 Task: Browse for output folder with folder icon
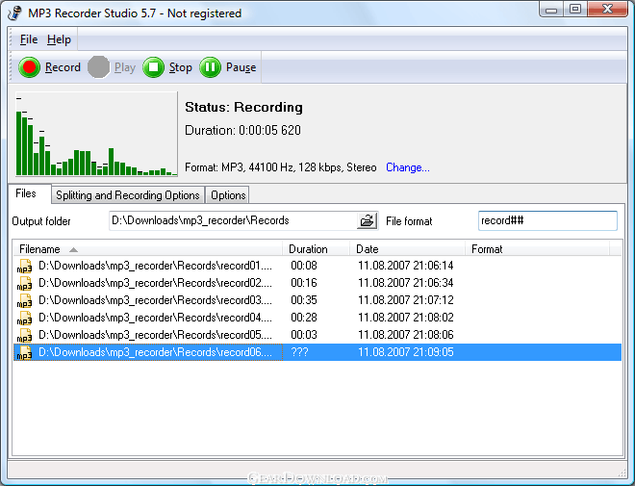point(367,220)
